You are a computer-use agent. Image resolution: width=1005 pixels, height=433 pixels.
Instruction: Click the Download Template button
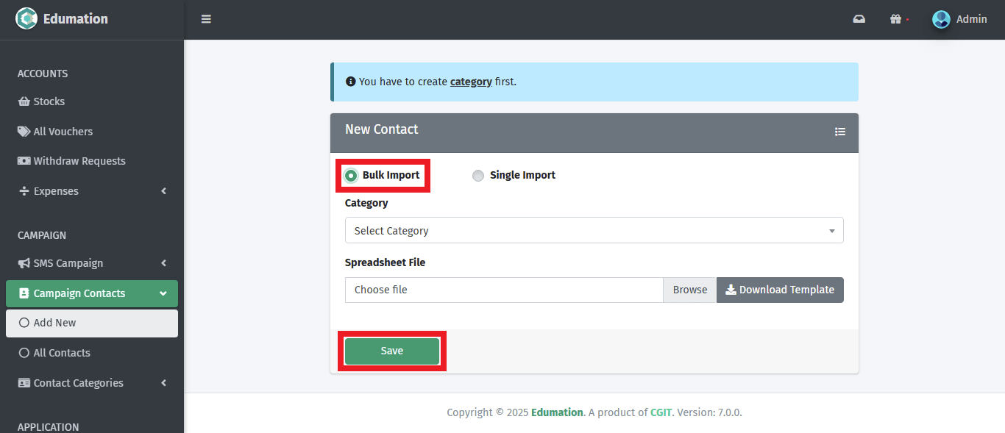click(780, 290)
